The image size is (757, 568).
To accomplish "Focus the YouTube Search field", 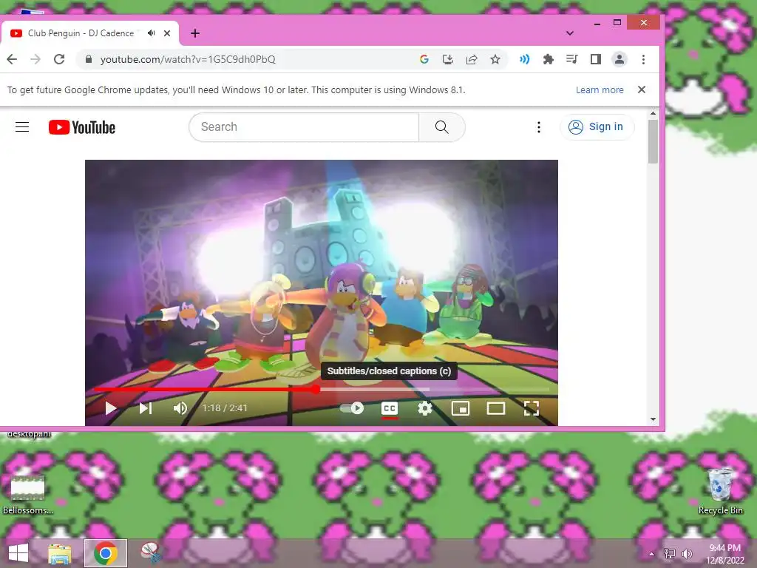I will point(304,127).
